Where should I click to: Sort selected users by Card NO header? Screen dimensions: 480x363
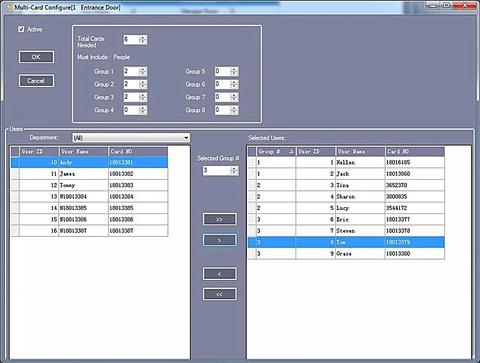(x=415, y=152)
